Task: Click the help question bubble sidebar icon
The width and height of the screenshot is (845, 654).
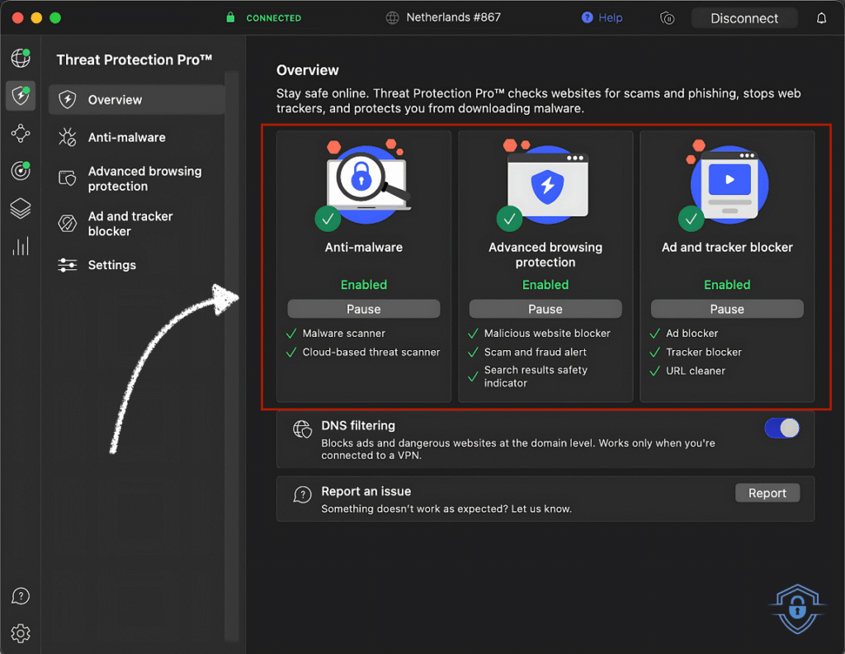Action: (21, 596)
